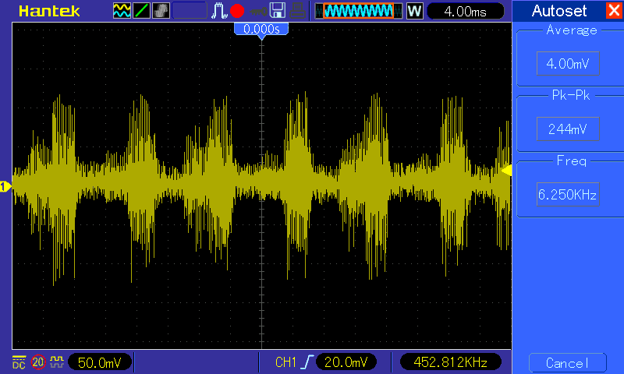The image size is (624, 374).
Task: Click the W window mode icon
Action: coord(415,11)
